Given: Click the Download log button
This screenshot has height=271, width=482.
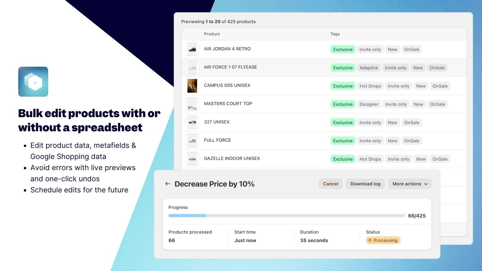Looking at the screenshot, I should click(x=365, y=184).
